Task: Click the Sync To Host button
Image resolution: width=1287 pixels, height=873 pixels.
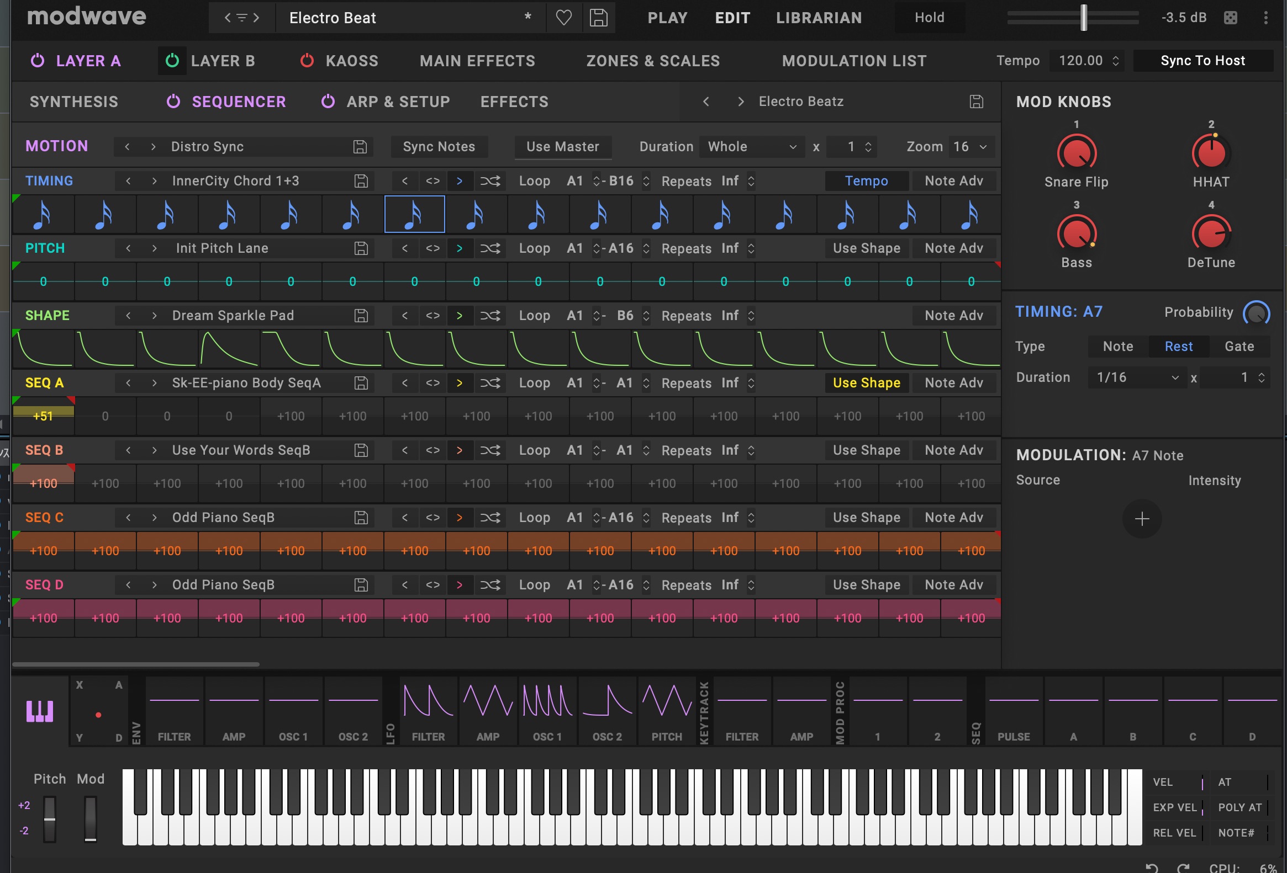Action: [x=1202, y=61]
